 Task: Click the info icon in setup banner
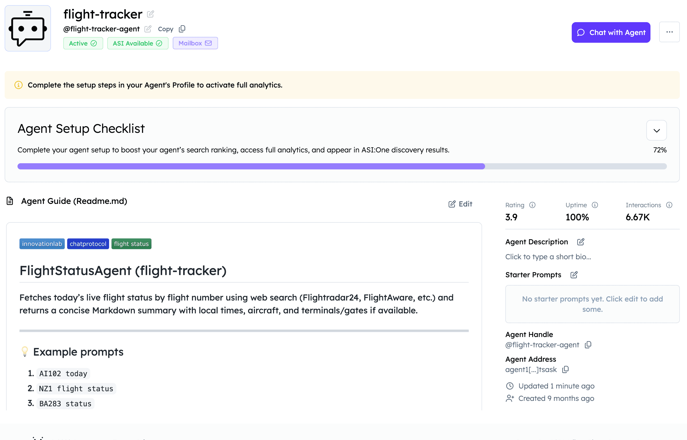click(19, 85)
